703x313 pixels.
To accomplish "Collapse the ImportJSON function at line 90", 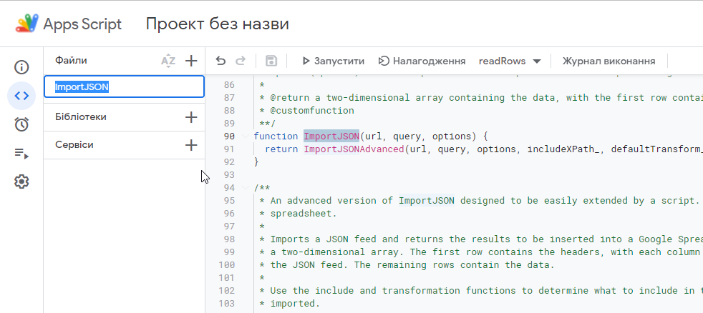I will coord(247,136).
